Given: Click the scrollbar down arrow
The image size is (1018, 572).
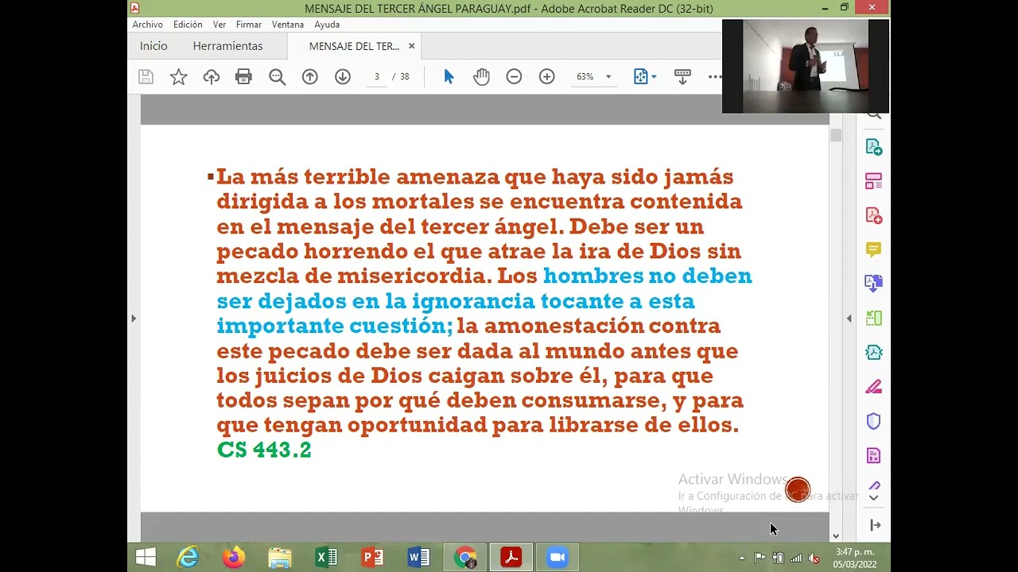Looking at the screenshot, I should pos(835,536).
